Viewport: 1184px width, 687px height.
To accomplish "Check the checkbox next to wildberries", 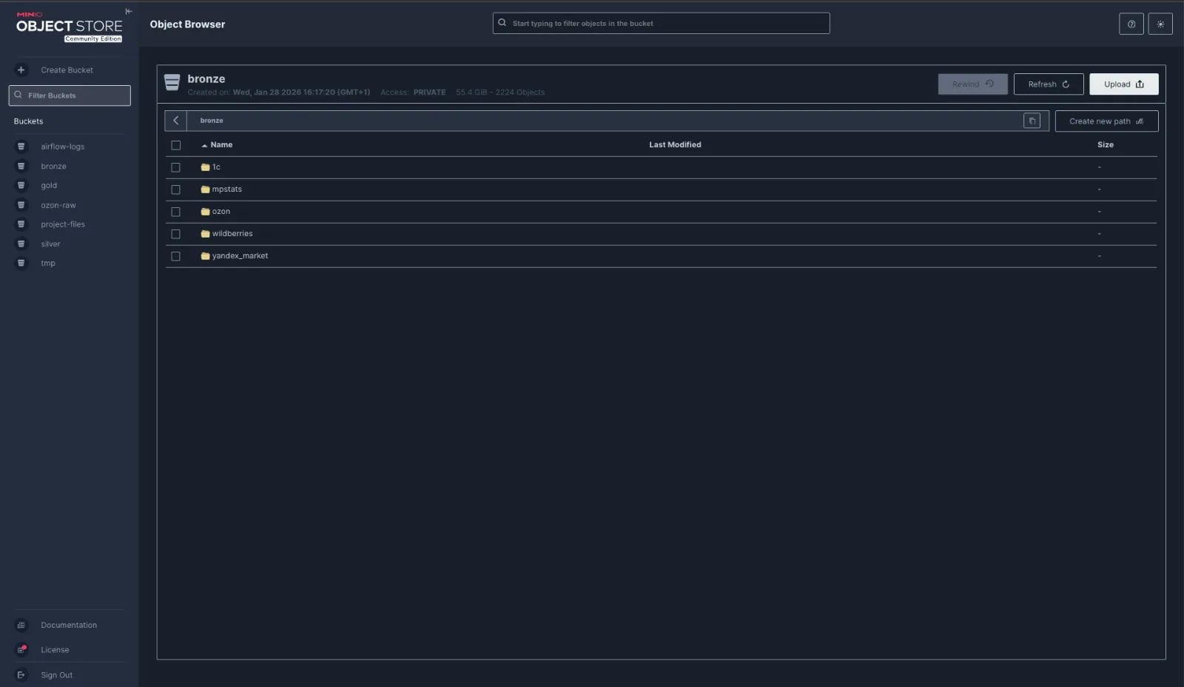I will [x=176, y=234].
